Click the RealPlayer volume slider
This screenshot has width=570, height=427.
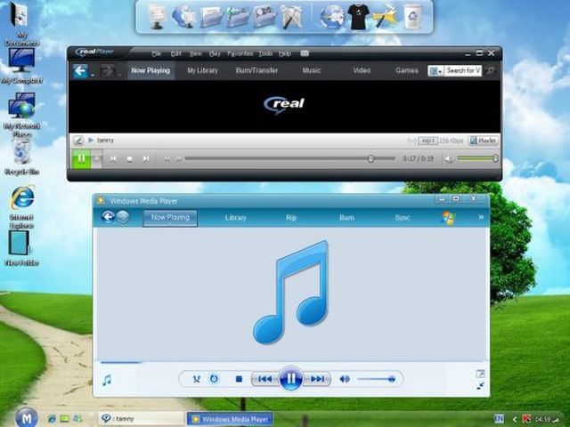pos(477,158)
